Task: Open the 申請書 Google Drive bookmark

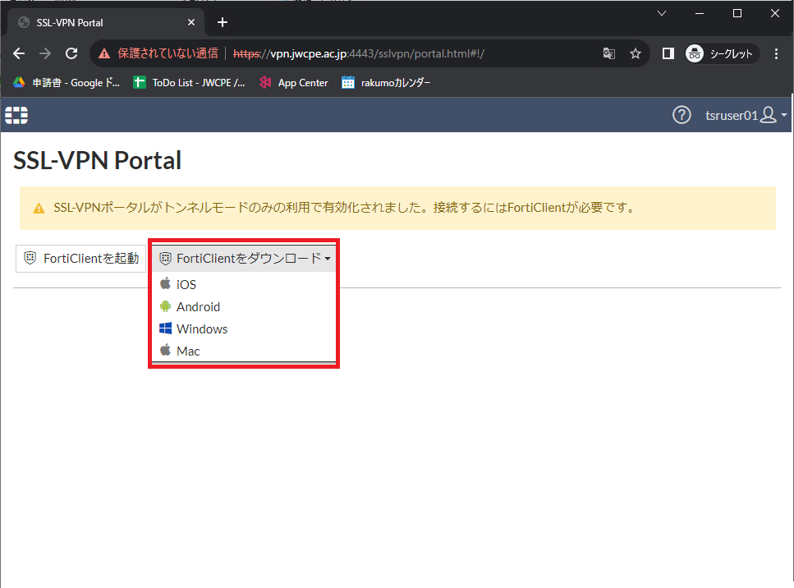Action: coord(67,83)
